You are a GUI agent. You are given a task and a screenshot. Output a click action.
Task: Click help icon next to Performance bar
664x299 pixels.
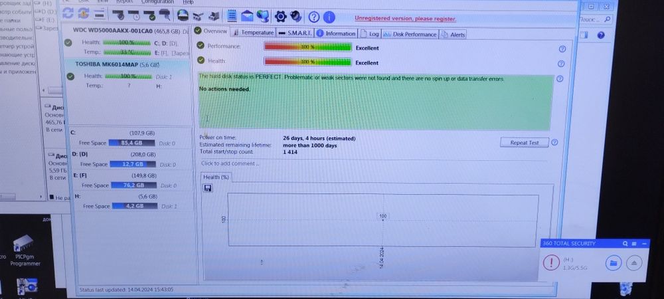562,49
